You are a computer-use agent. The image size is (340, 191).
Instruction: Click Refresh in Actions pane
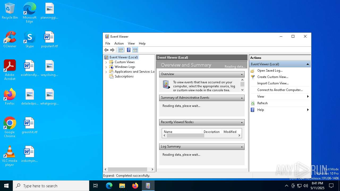tap(262, 103)
